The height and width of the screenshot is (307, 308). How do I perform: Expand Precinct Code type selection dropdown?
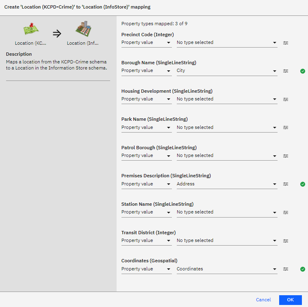[227, 43]
